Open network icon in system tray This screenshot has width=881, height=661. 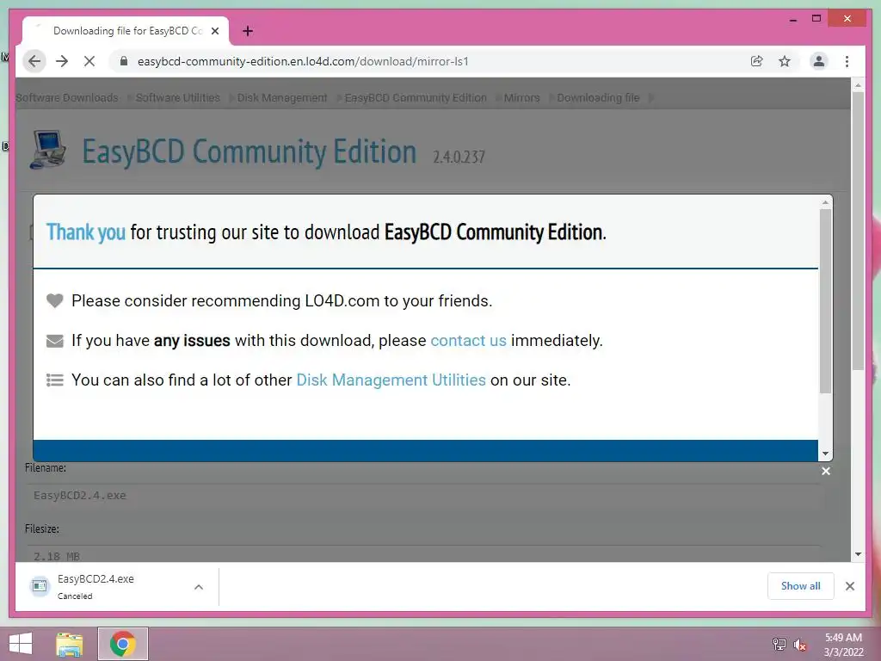click(x=779, y=644)
